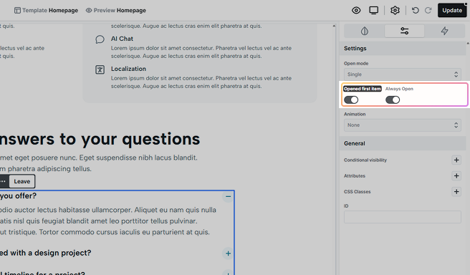Add a new attribute with plus
This screenshot has width=470, height=275.
(x=456, y=176)
